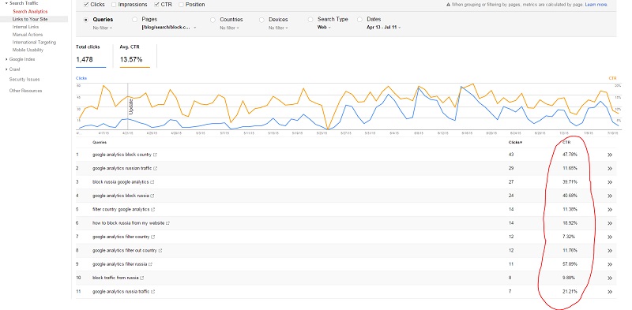Click double-arrow for 'block traffic from russia' row
The image size is (632, 310).
[x=610, y=278]
